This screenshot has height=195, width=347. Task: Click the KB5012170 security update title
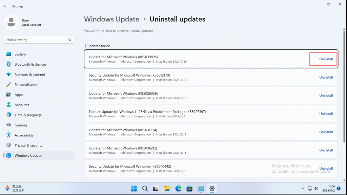129,75
